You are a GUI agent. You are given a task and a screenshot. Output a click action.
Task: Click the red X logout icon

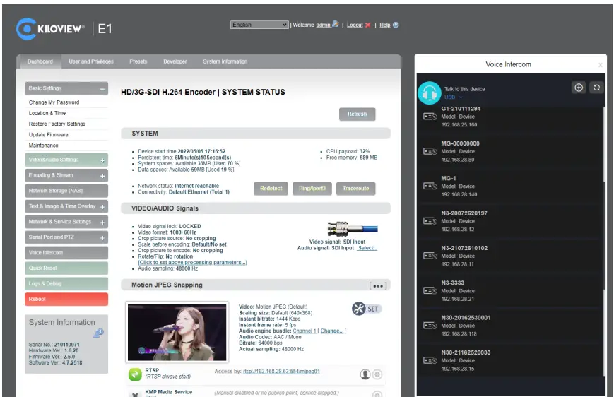click(x=367, y=25)
